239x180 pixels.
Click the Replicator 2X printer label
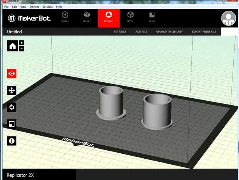[20, 175]
